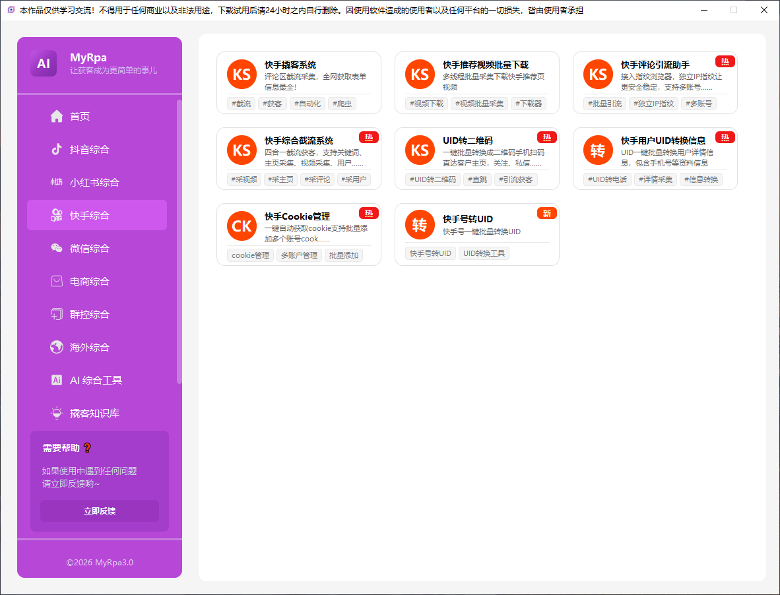Viewport: 780px width, 595px height.
Task: Click the app icon in the title bar
Action: pyautogui.click(x=11, y=10)
